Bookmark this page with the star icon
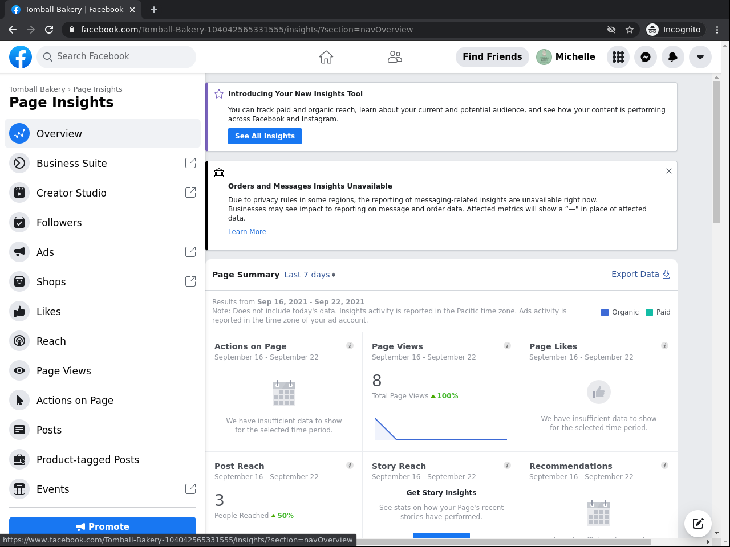 click(630, 30)
